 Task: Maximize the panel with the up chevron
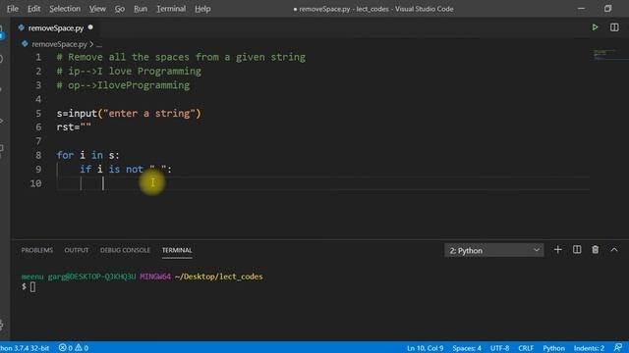click(614, 250)
